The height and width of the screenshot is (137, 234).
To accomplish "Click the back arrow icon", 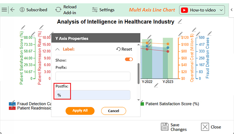I will [13, 10].
